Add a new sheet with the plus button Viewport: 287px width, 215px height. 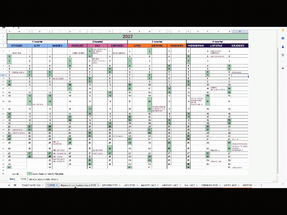[x=9, y=185]
